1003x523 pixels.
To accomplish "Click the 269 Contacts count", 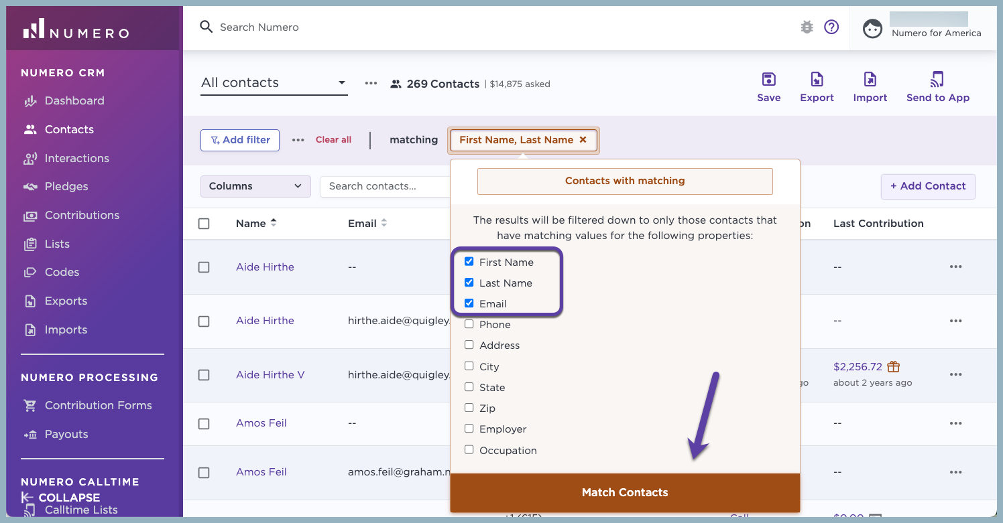I will 442,84.
